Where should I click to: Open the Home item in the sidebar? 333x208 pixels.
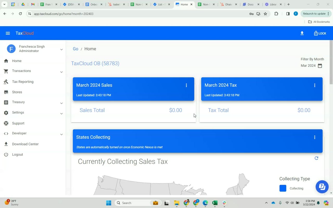(x=17, y=61)
